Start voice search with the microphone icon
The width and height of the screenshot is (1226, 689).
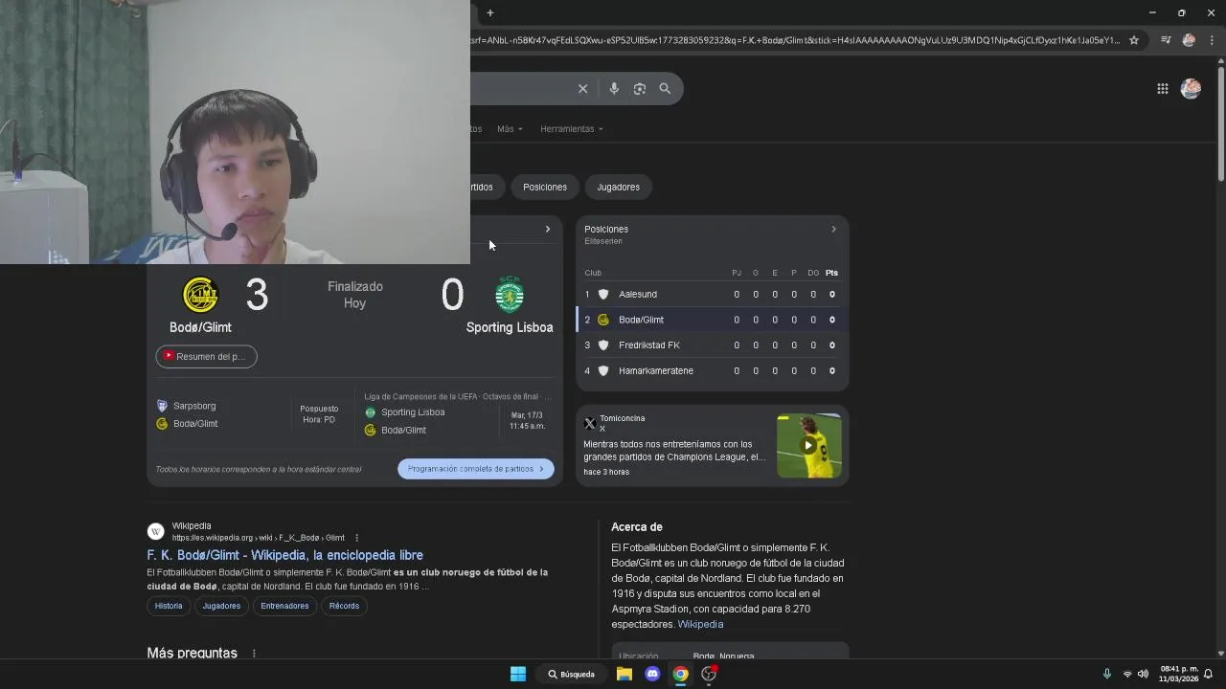614,88
